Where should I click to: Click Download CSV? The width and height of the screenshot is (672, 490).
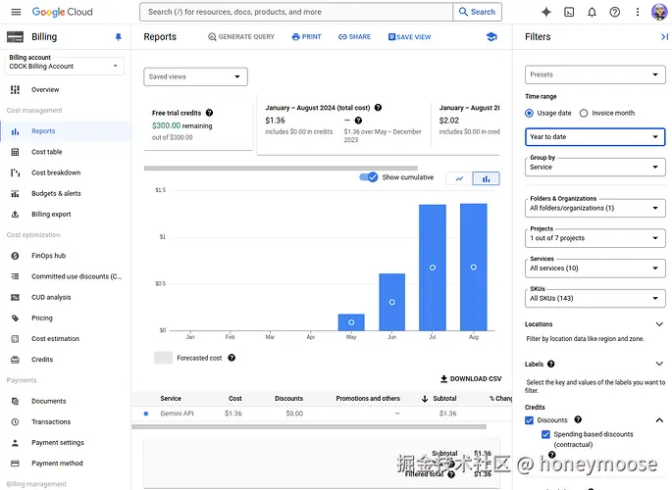(471, 378)
